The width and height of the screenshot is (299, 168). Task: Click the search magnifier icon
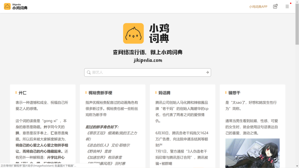tap(89, 72)
